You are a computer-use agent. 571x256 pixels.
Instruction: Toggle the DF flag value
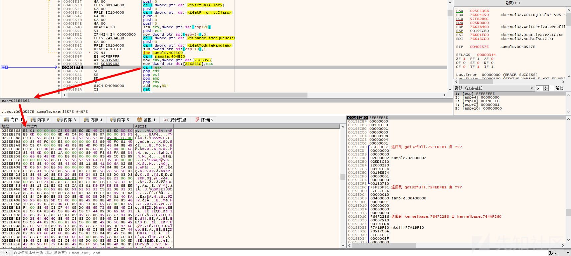492,63
